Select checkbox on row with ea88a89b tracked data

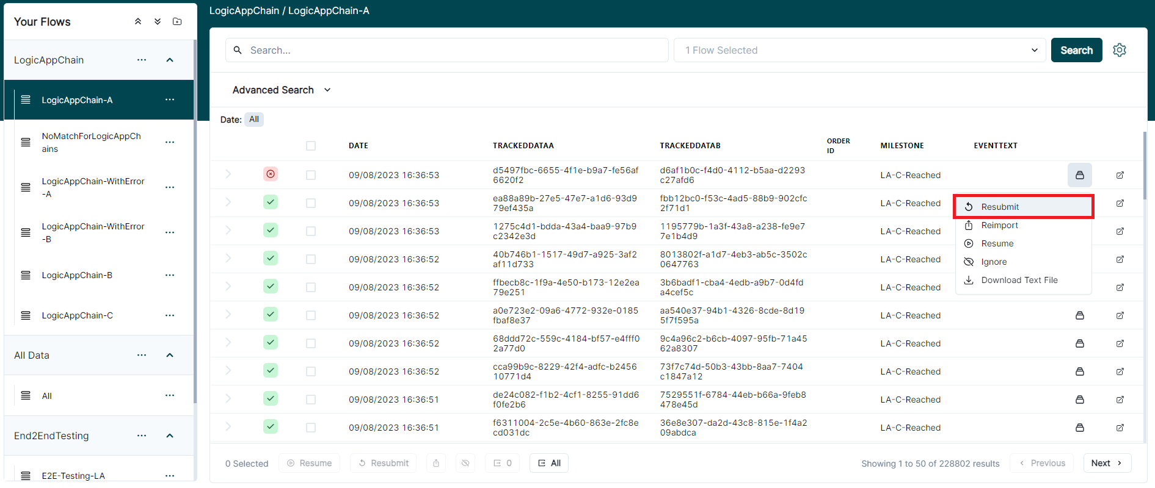(311, 203)
